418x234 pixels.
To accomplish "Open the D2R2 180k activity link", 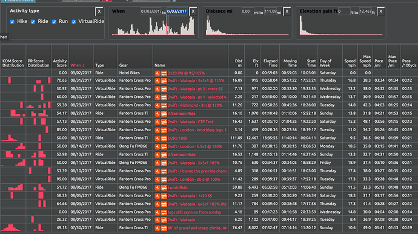I will 177,138.
